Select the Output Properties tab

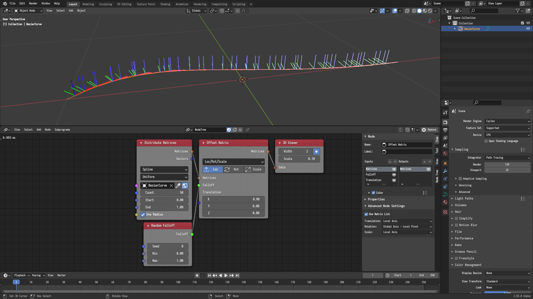click(445, 130)
